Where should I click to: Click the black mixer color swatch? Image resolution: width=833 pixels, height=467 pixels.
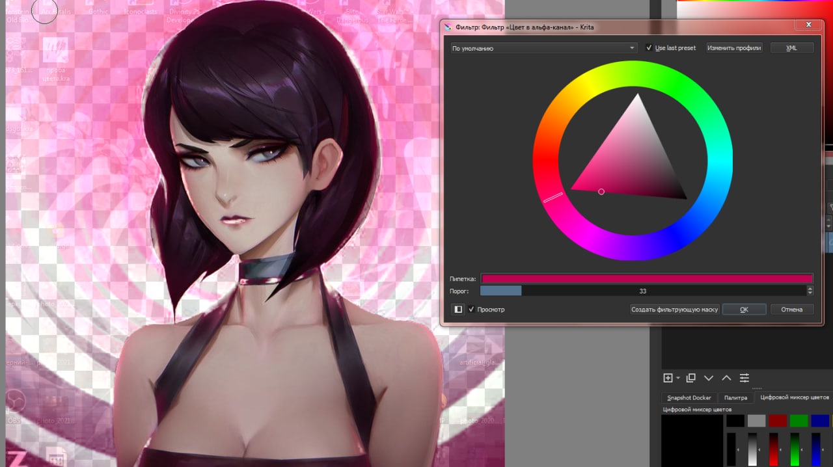(x=735, y=421)
